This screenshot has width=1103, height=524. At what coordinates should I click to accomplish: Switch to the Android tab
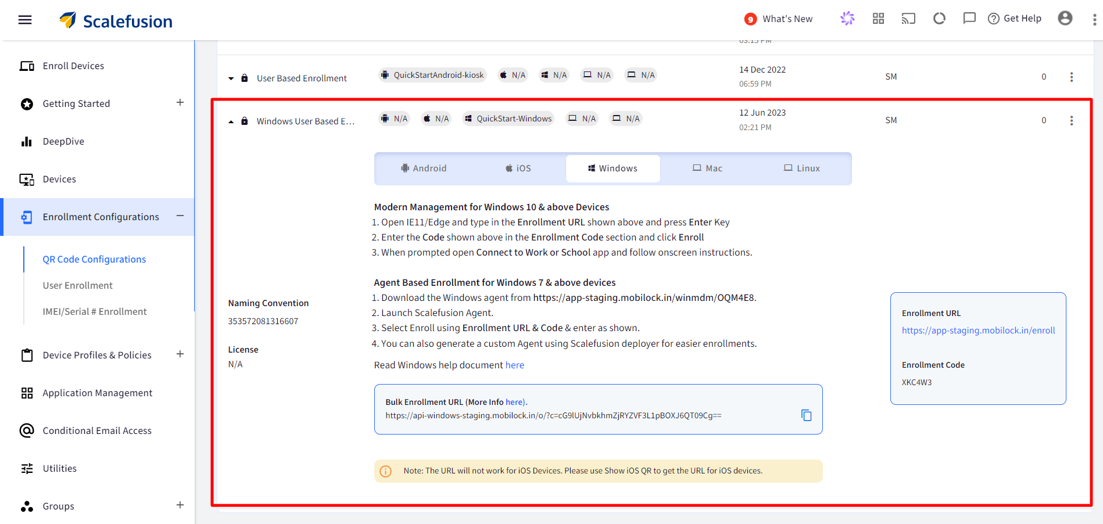[424, 168]
